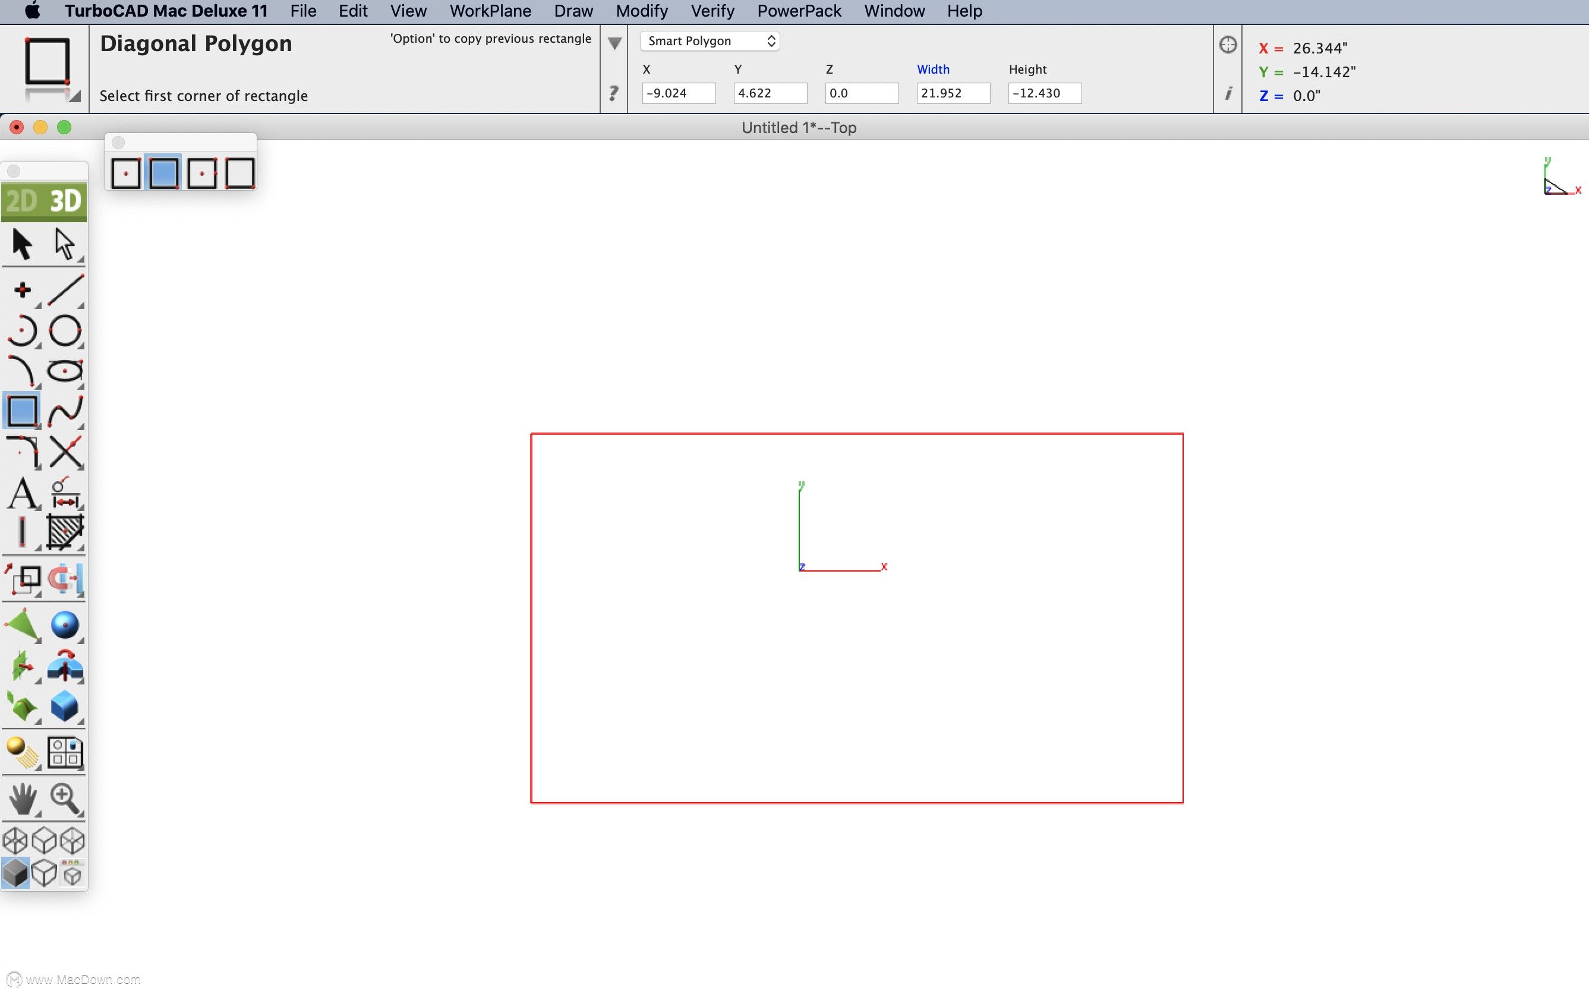The height and width of the screenshot is (991, 1589).
Task: Activate the Zoom magnifier tool
Action: 65,799
